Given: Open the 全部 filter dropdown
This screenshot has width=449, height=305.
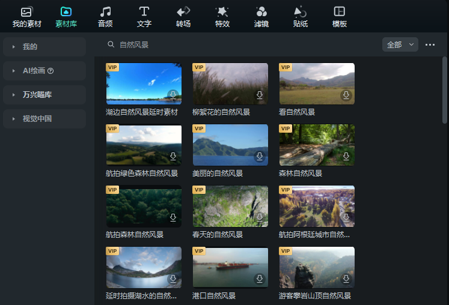Looking at the screenshot, I should coord(400,44).
